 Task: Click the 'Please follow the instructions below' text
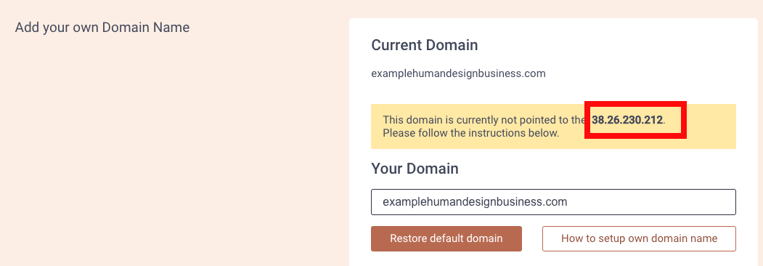[470, 133]
